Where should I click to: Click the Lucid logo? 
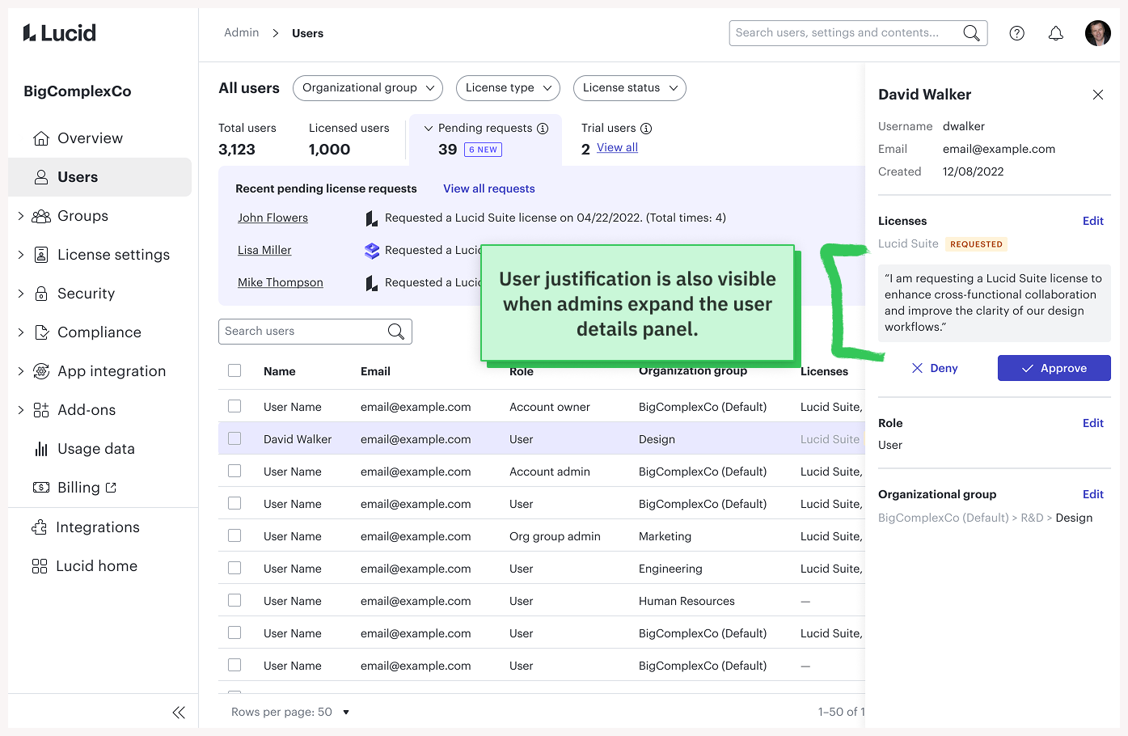pos(60,33)
